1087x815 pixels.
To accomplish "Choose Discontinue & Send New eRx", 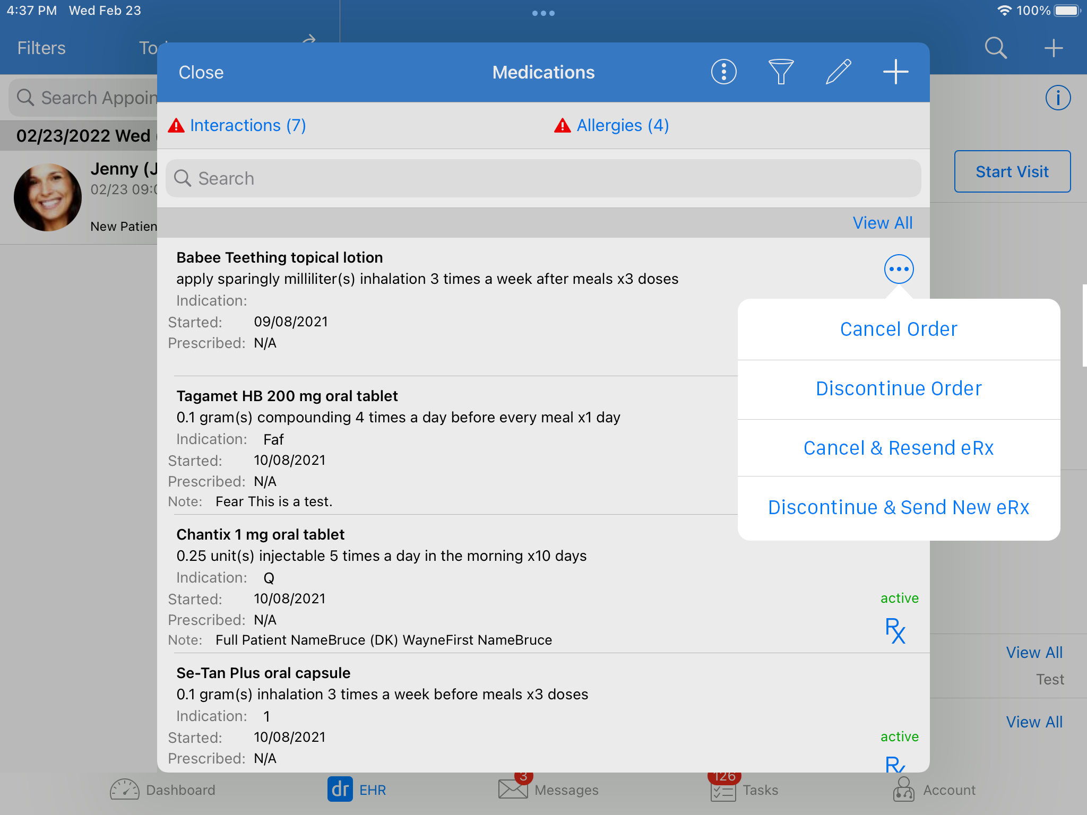I will (x=899, y=507).
